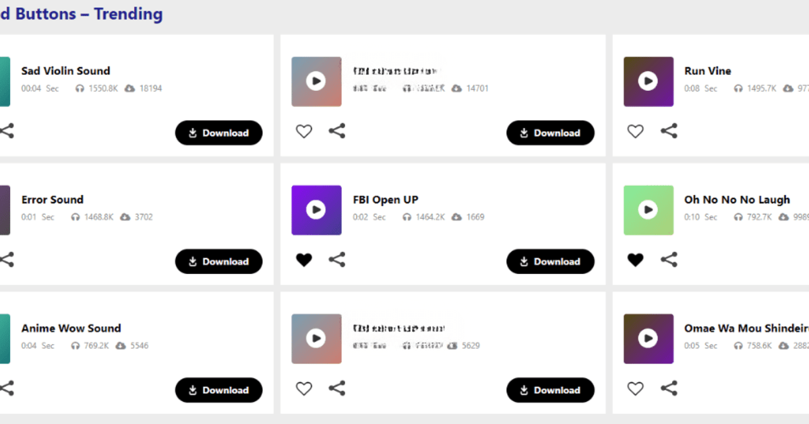The height and width of the screenshot is (424, 809).
Task: Share the FBI Open UP sound
Action: pyautogui.click(x=337, y=260)
